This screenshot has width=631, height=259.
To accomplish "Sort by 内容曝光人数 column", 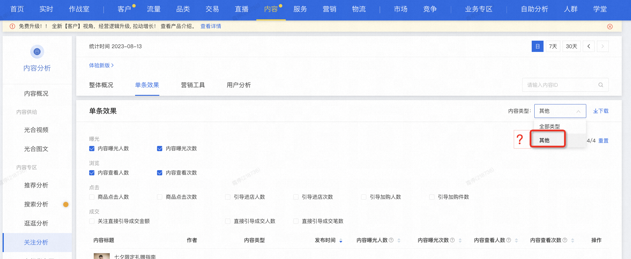I will coord(399,241).
